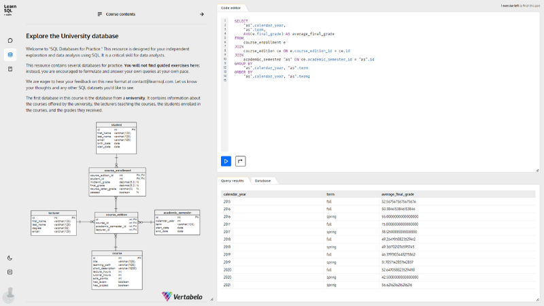Click the reset code arrow button
Screen dimensions: 544x306
240,161
